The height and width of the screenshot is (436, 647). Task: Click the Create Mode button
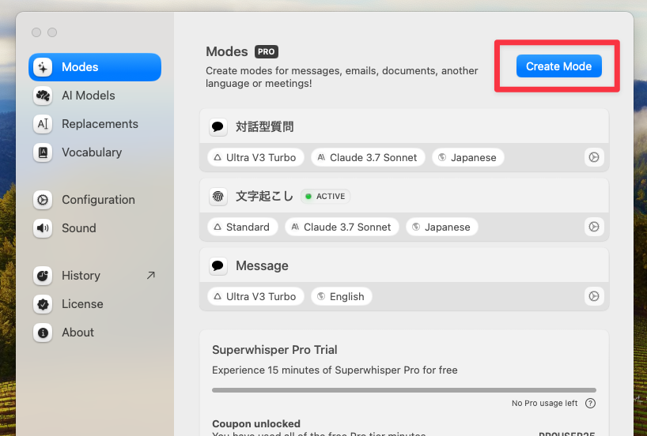[558, 66]
